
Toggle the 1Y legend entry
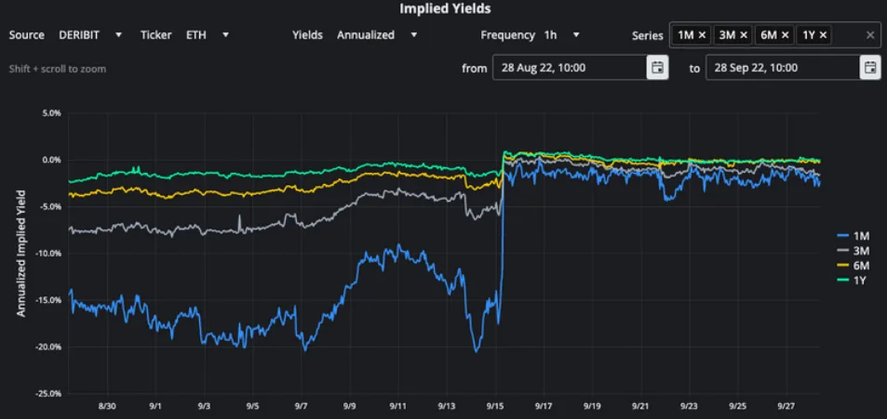point(853,279)
